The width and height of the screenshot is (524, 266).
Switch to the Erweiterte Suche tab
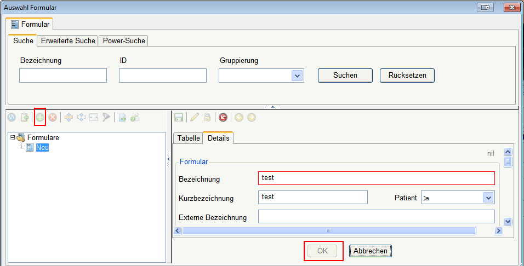(68, 41)
